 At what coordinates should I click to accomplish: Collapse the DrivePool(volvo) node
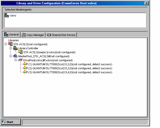tap(15, 60)
